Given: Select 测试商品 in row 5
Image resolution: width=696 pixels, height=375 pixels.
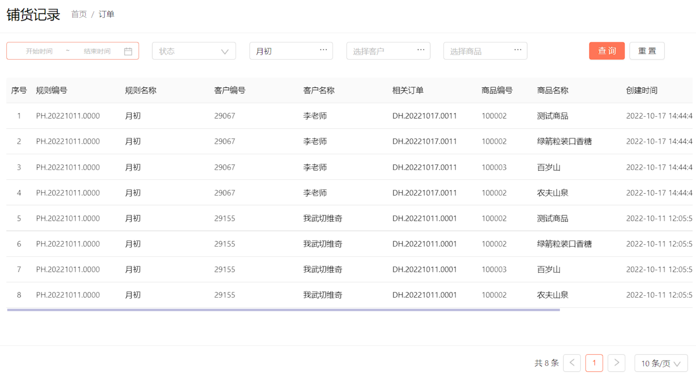Looking at the screenshot, I should [553, 219].
